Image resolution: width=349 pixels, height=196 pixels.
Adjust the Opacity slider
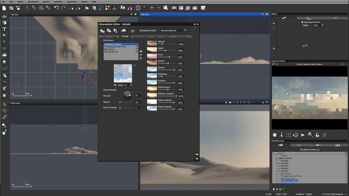(167, 70)
